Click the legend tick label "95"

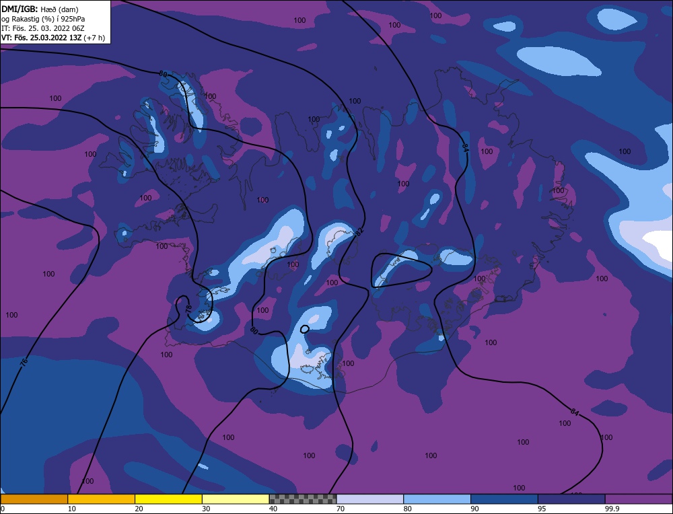coord(542,509)
